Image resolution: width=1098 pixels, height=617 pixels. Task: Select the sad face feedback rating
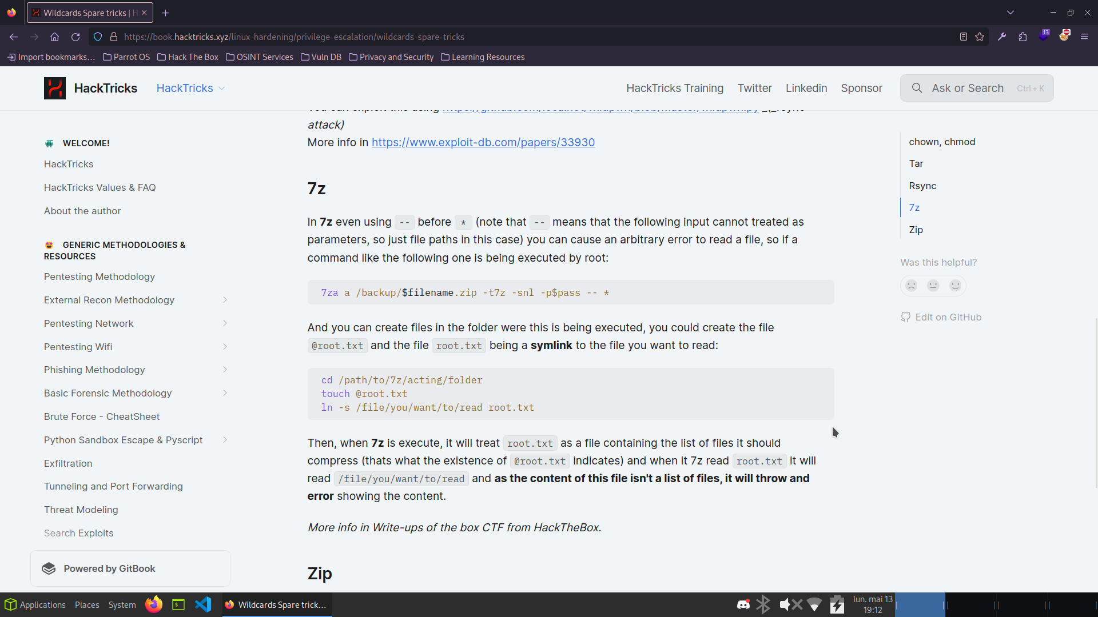911,286
